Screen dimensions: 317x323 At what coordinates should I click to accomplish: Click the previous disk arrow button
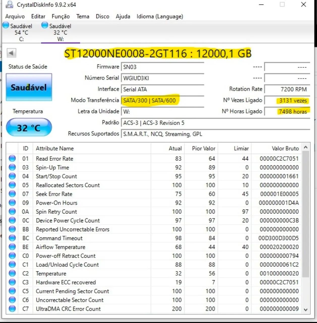point(11,53)
